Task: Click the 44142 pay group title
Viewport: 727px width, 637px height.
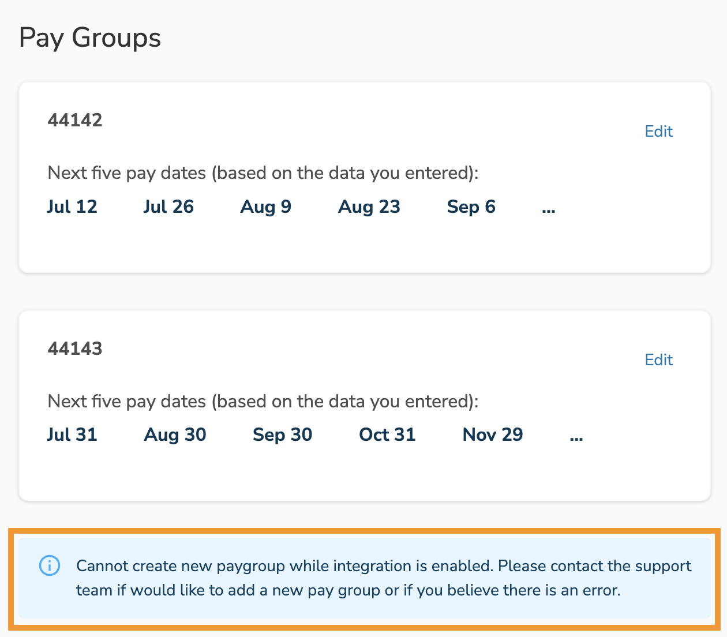Action: [x=75, y=120]
